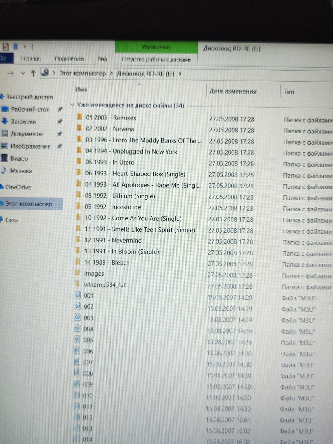333x444 pixels.
Task: Select the 012 M3U playlist file icon
Action: click(76, 417)
